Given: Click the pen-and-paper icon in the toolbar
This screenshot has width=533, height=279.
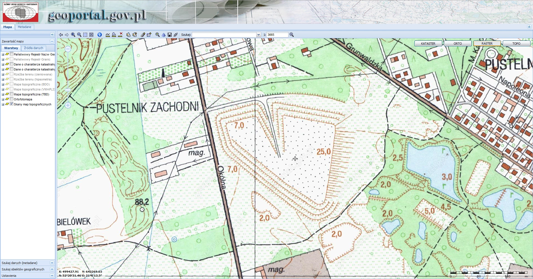Looking at the screenshot, I should pyautogui.click(x=176, y=35).
